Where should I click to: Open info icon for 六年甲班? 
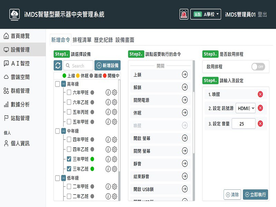[x=108, y=92]
